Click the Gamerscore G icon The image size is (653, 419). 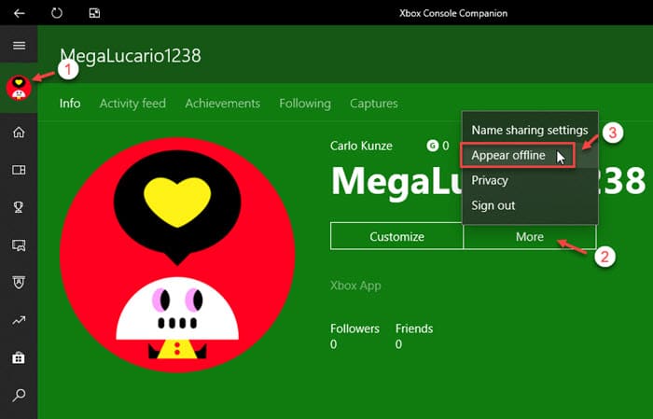[432, 146]
